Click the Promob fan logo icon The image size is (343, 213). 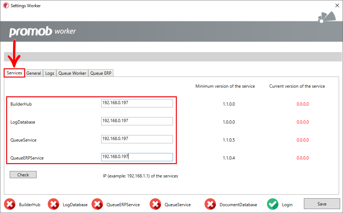(x=327, y=17)
